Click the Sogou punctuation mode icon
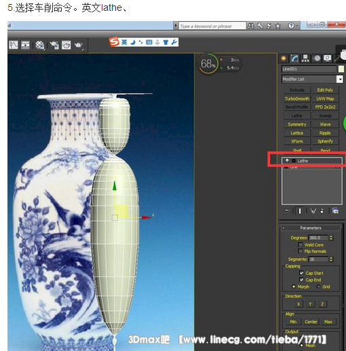 pyautogui.click(x=140, y=42)
